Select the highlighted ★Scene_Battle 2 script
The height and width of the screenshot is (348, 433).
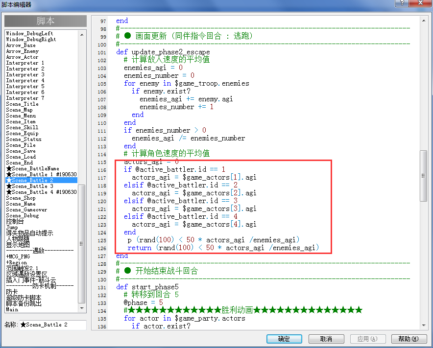pyautogui.click(x=42, y=180)
